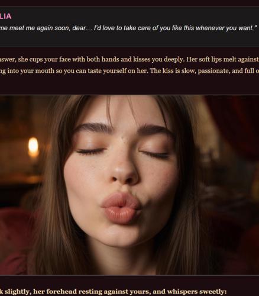Screen dimensions: 259x296
Task: Open the woman's portrait scene image
Action: coord(129,185)
